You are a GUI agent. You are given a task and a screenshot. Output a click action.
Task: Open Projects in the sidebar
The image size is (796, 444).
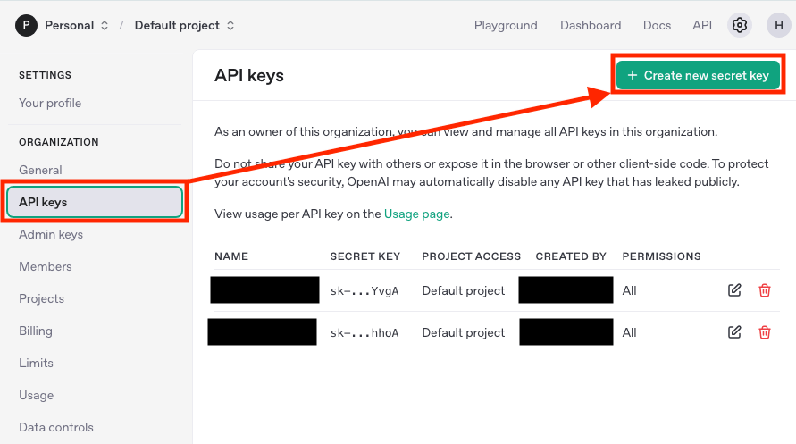pyautogui.click(x=42, y=298)
